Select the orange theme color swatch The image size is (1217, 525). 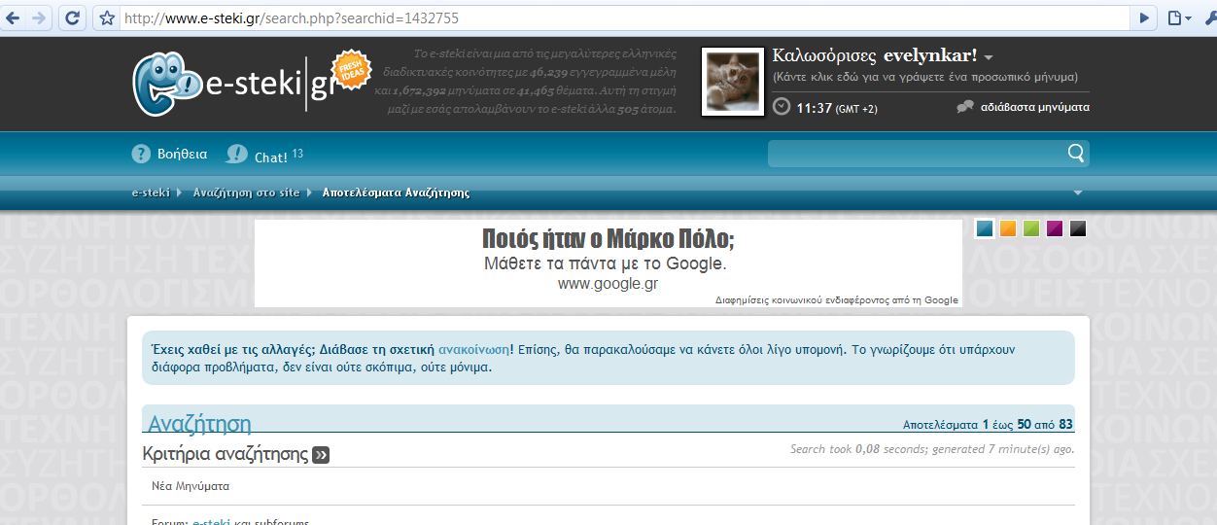coord(1008,228)
